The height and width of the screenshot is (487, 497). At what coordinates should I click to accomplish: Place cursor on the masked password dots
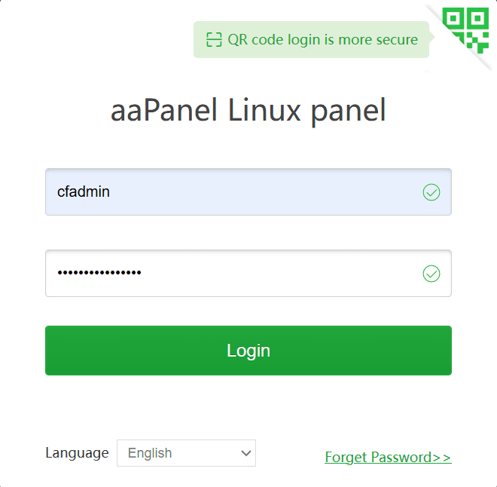click(x=99, y=273)
